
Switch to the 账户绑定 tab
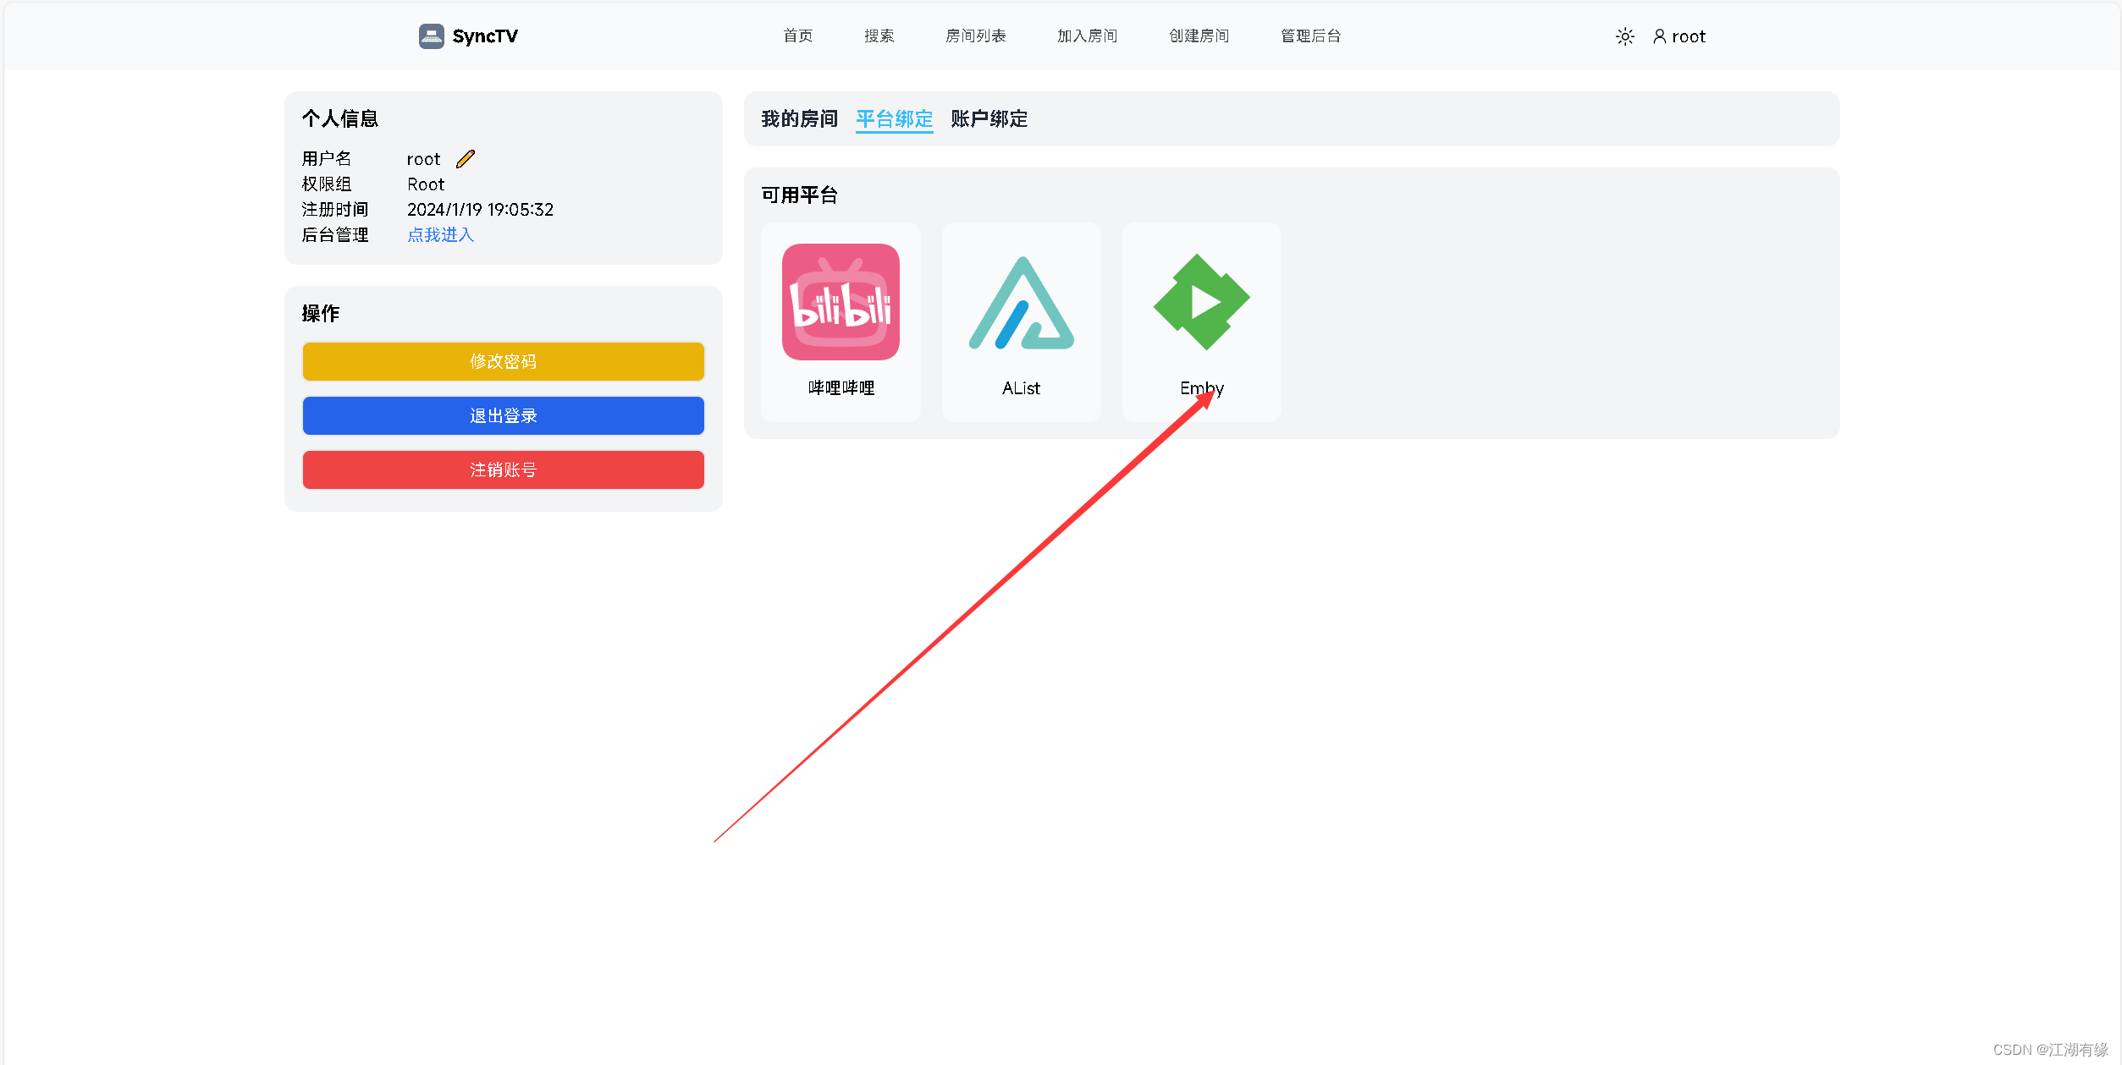[987, 119]
